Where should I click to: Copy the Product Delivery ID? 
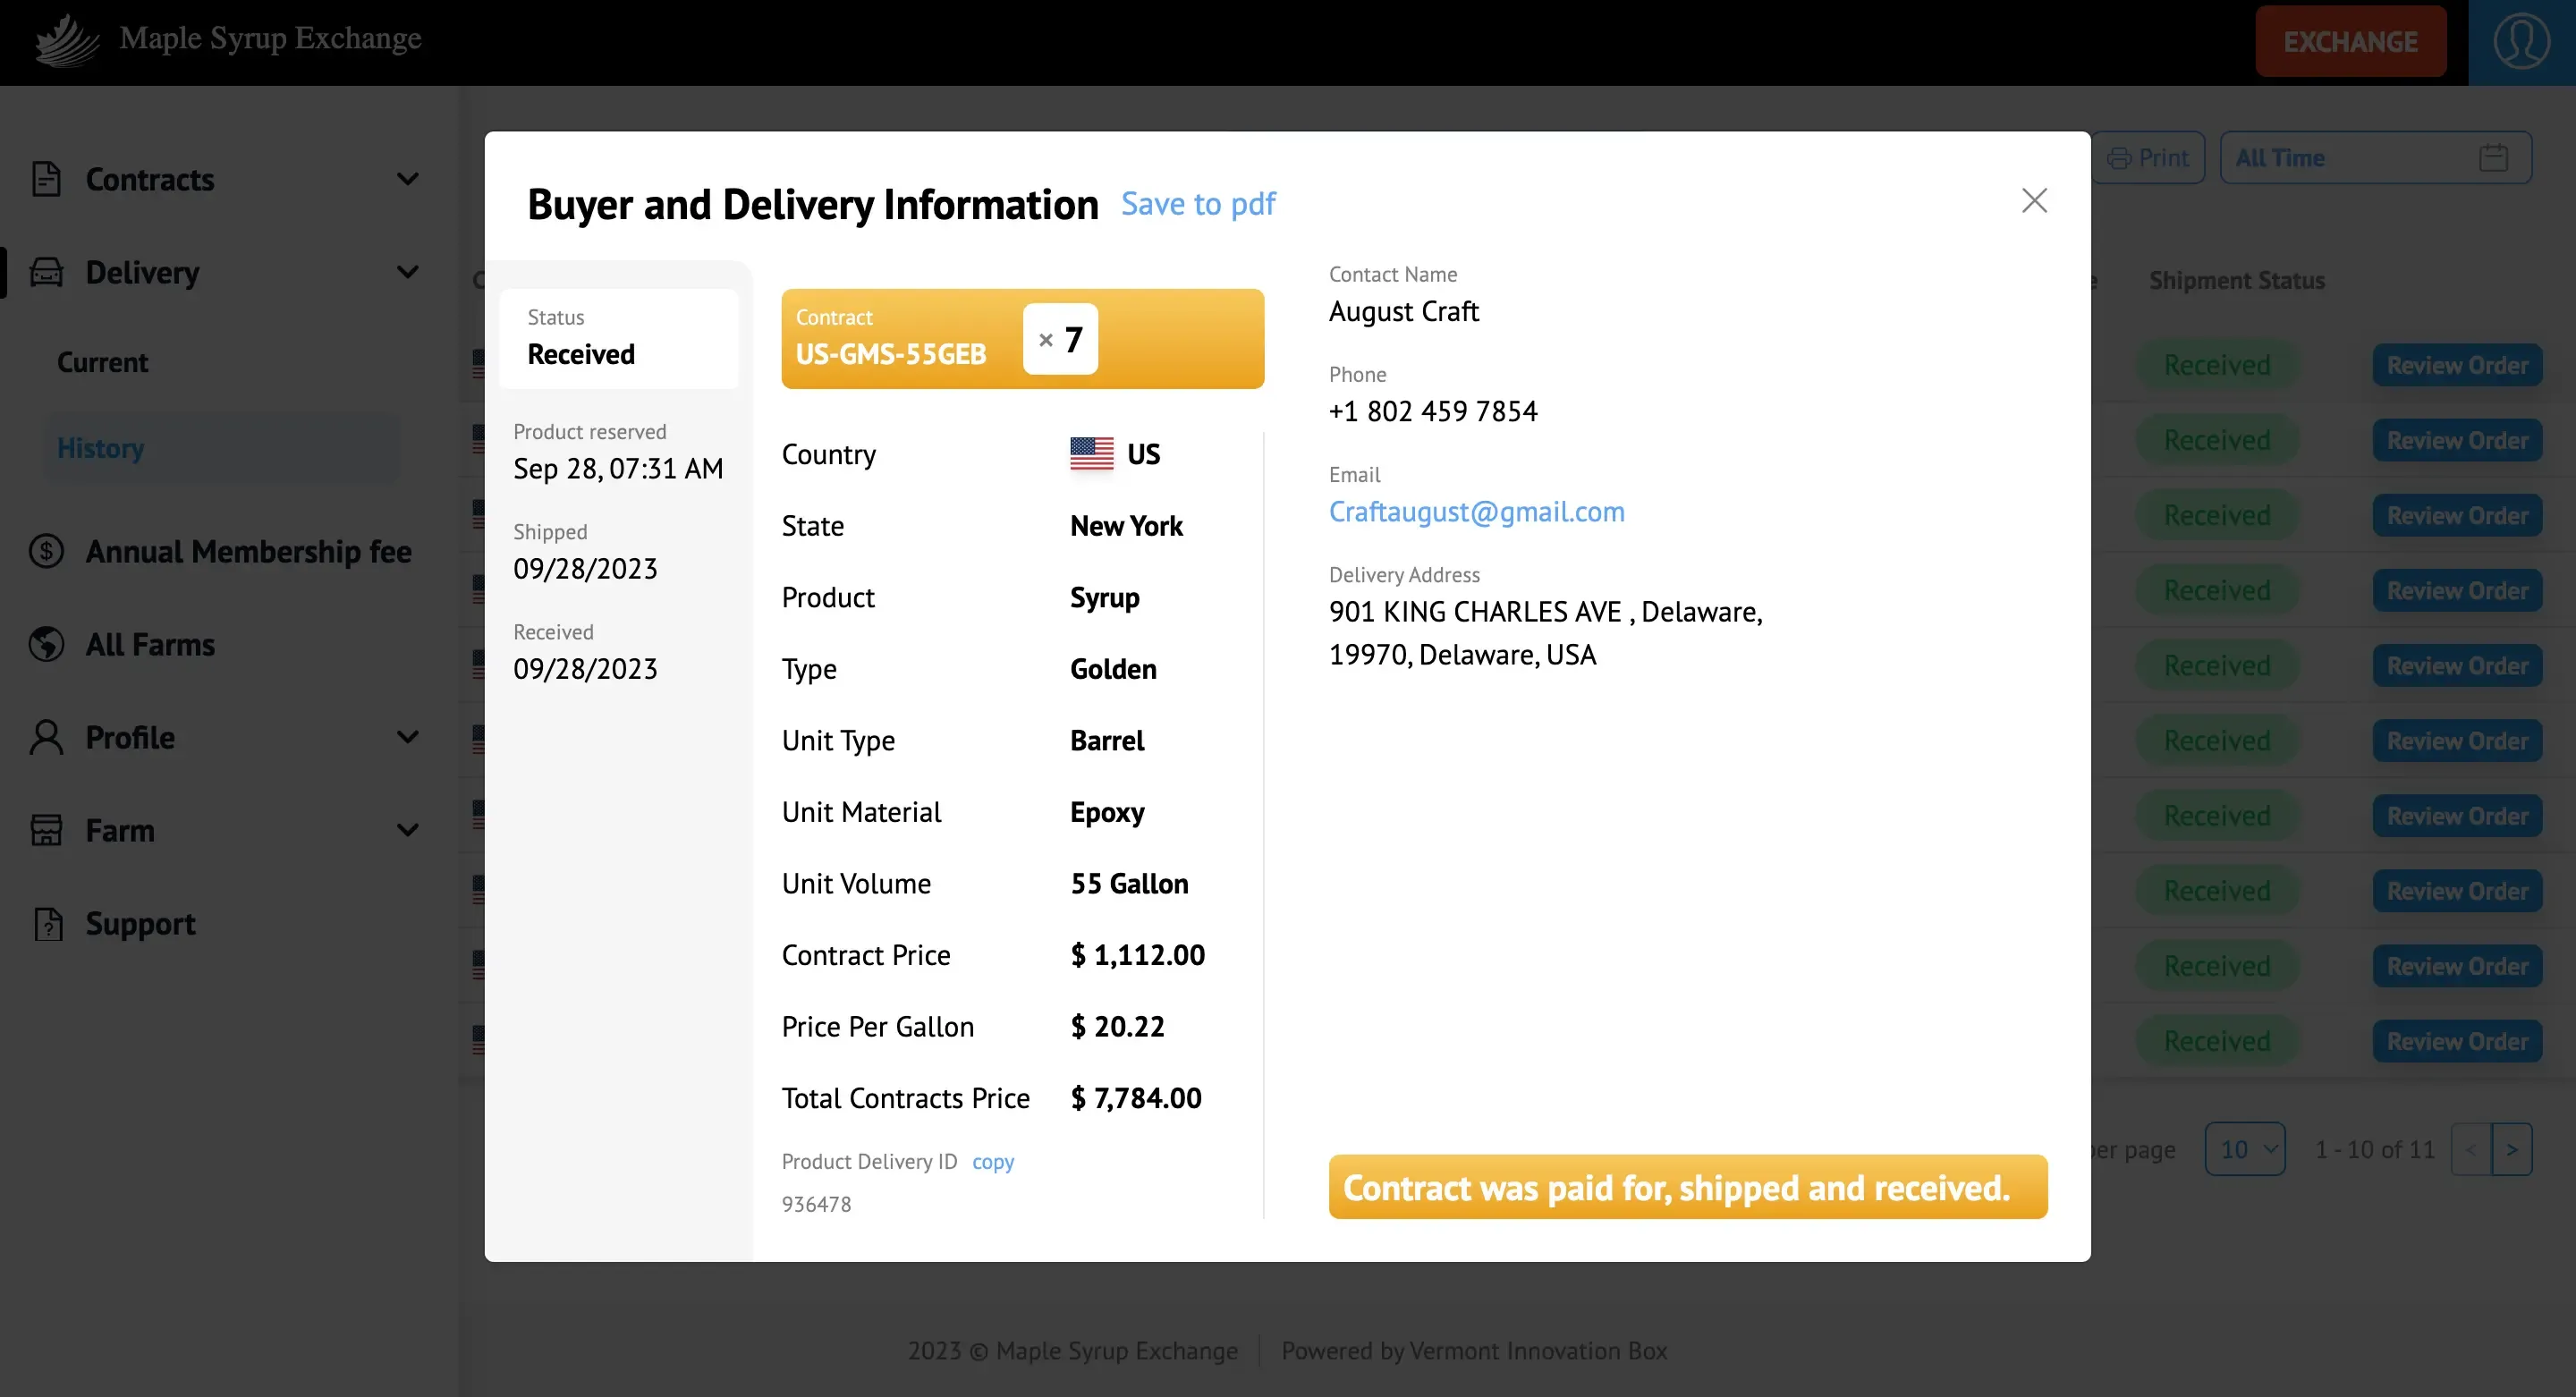(993, 1161)
